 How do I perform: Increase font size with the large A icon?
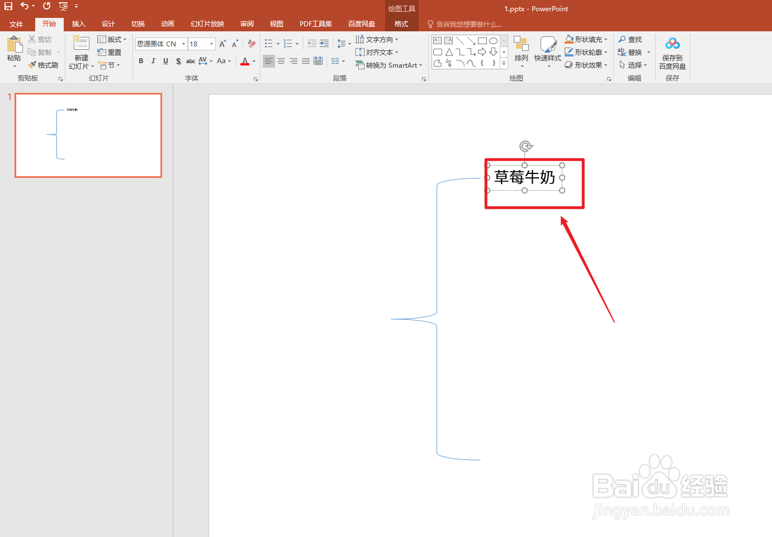pos(222,44)
